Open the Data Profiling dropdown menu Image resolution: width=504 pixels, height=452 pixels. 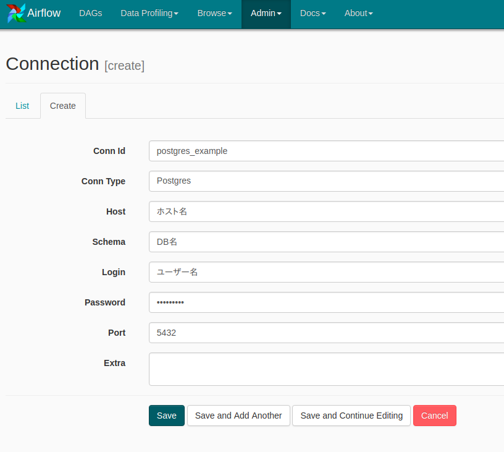tap(149, 13)
